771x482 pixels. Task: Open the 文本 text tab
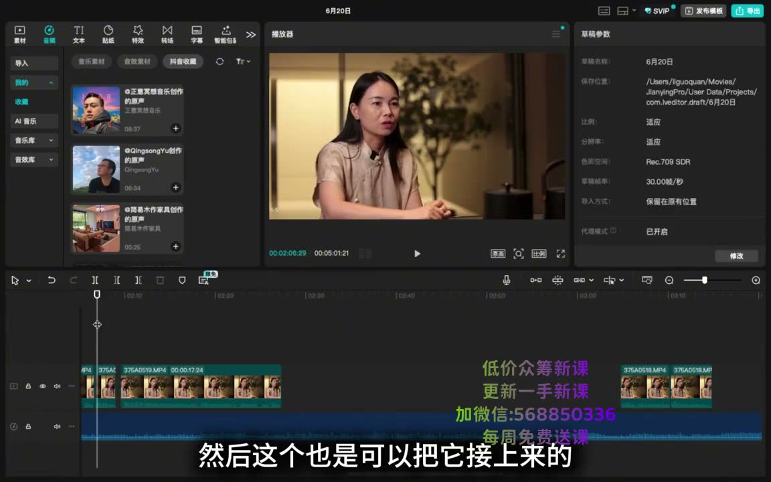[x=79, y=34]
